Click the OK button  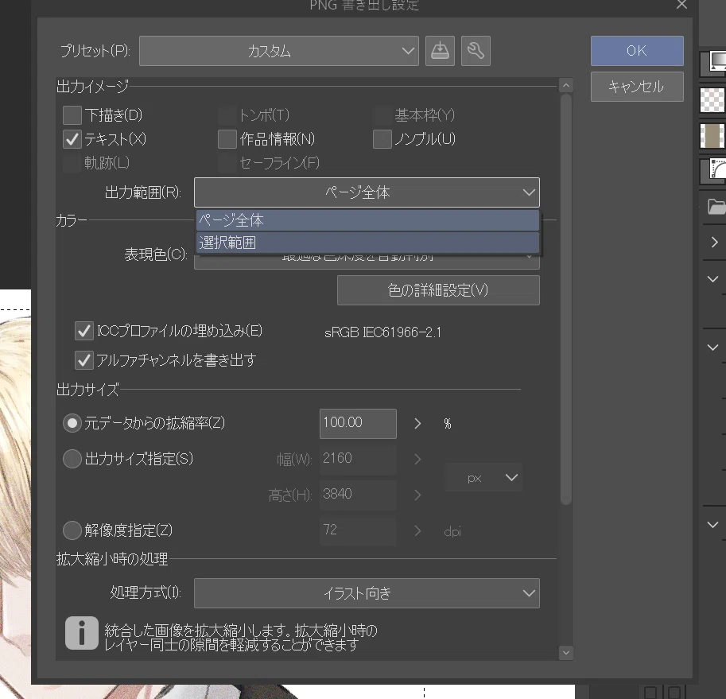637,51
